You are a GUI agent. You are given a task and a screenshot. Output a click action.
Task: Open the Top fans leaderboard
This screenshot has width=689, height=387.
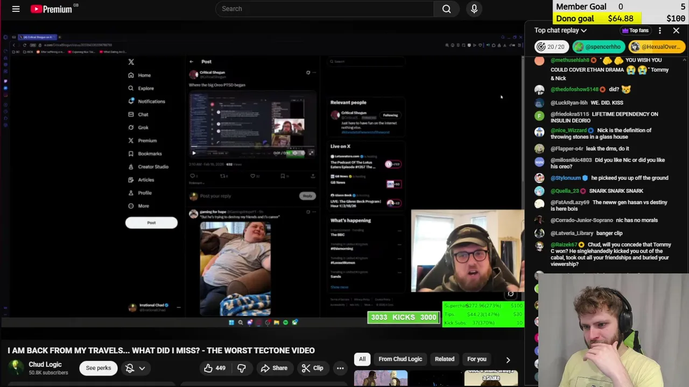pos(635,31)
